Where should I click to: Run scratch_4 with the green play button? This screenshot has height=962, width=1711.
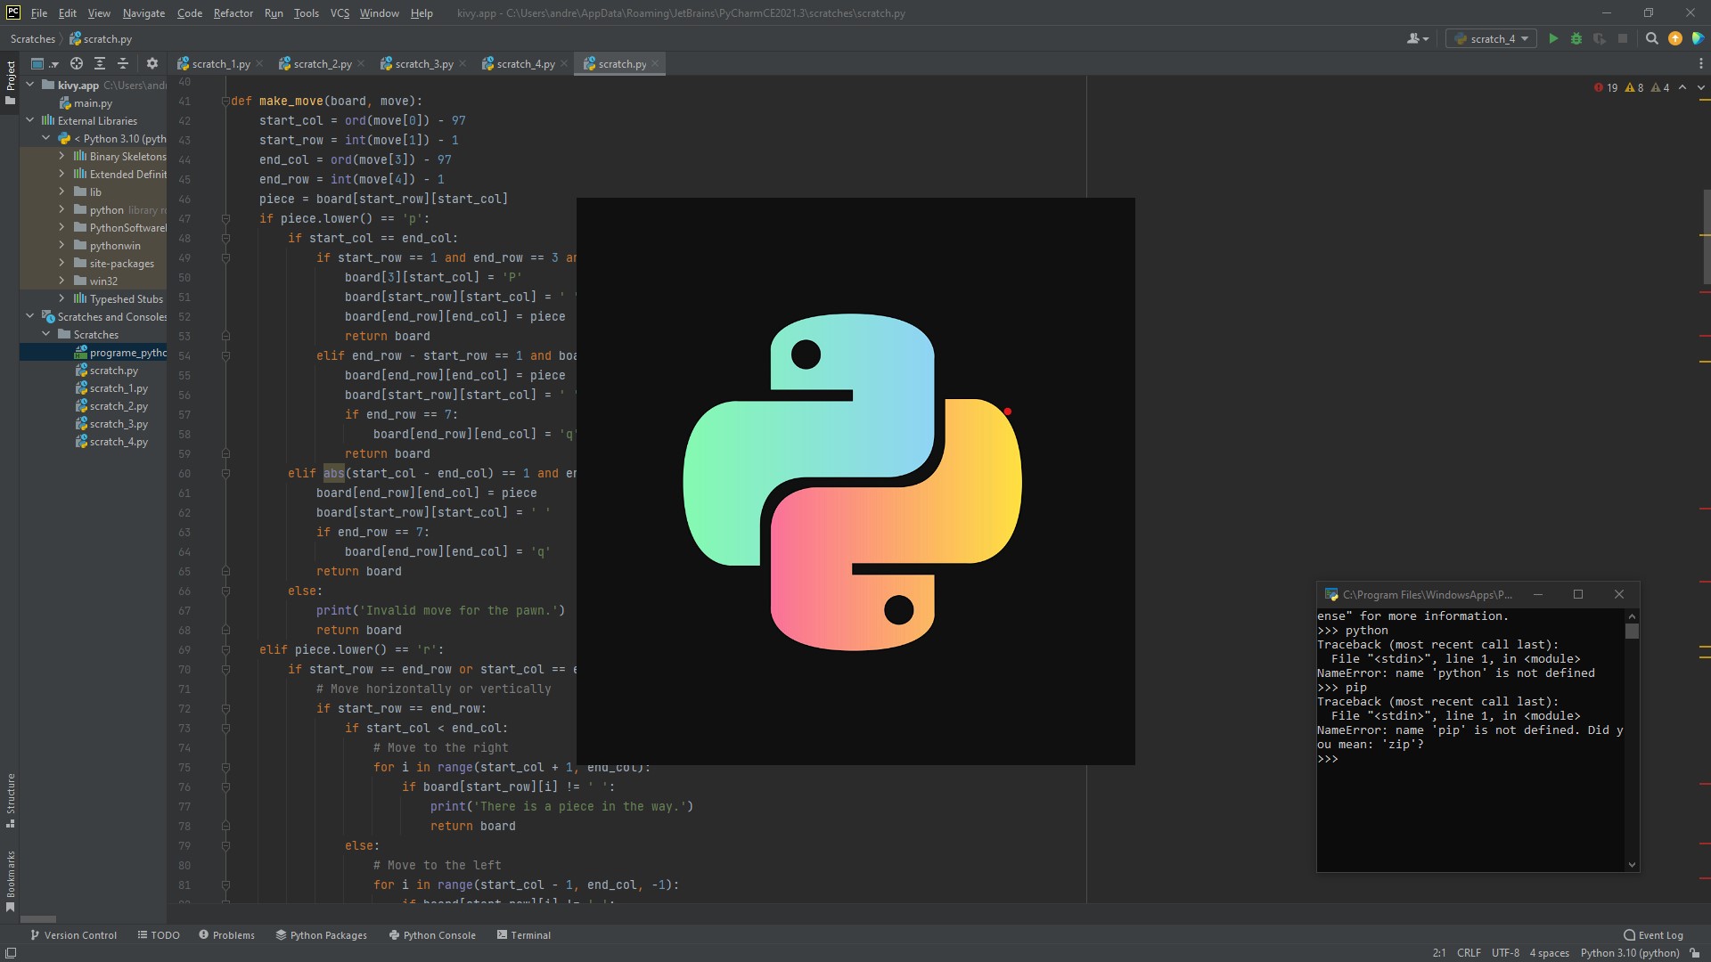tap(1553, 38)
